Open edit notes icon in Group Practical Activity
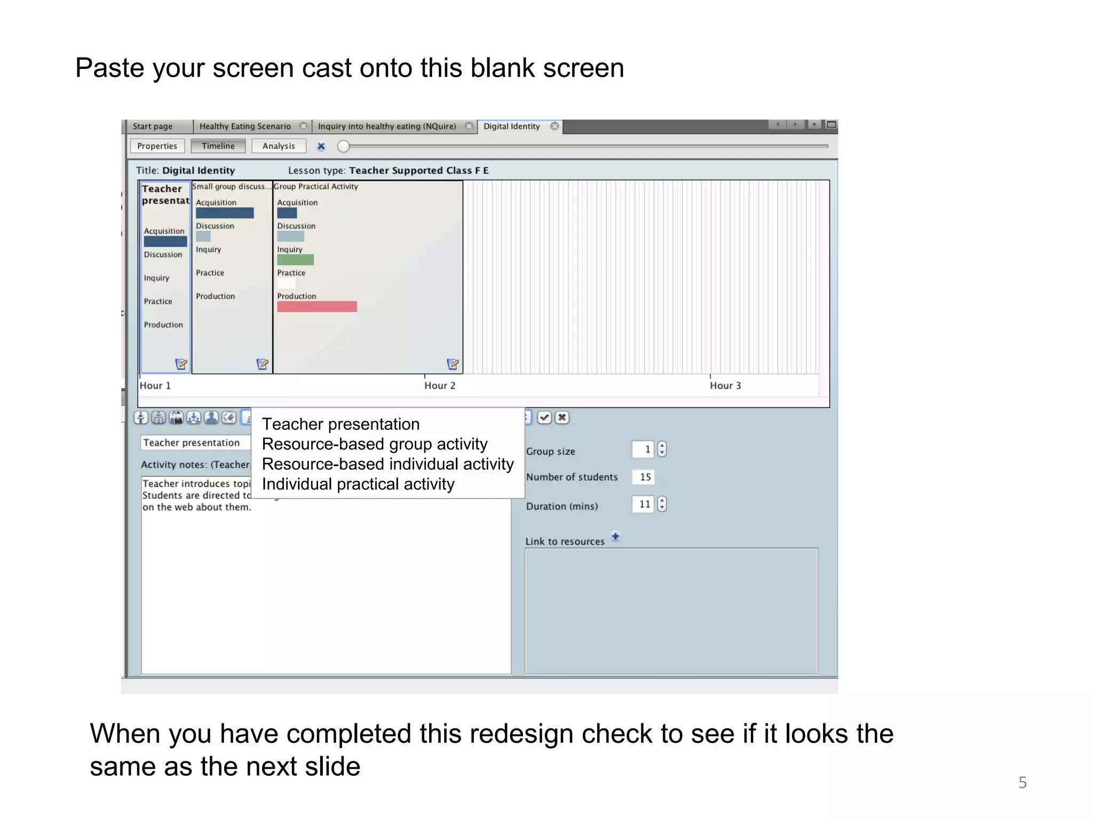The height and width of the screenshot is (819, 1093). click(x=453, y=364)
